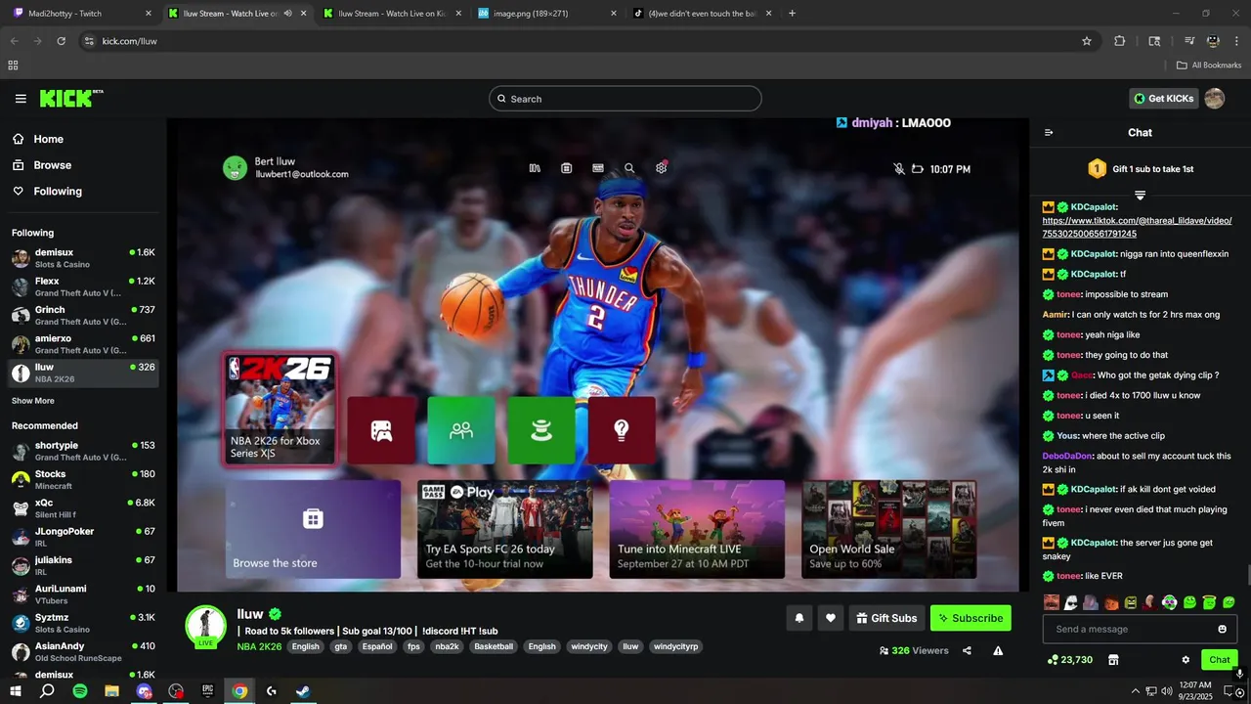The width and height of the screenshot is (1251, 704).
Task: Open Chrome apps grid icon
Action: 13,66
